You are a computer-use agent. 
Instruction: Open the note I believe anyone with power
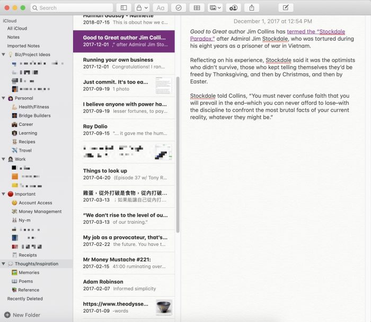click(x=124, y=108)
